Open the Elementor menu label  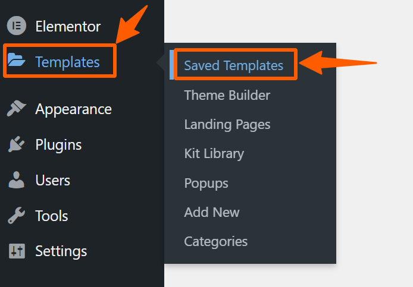tap(68, 26)
